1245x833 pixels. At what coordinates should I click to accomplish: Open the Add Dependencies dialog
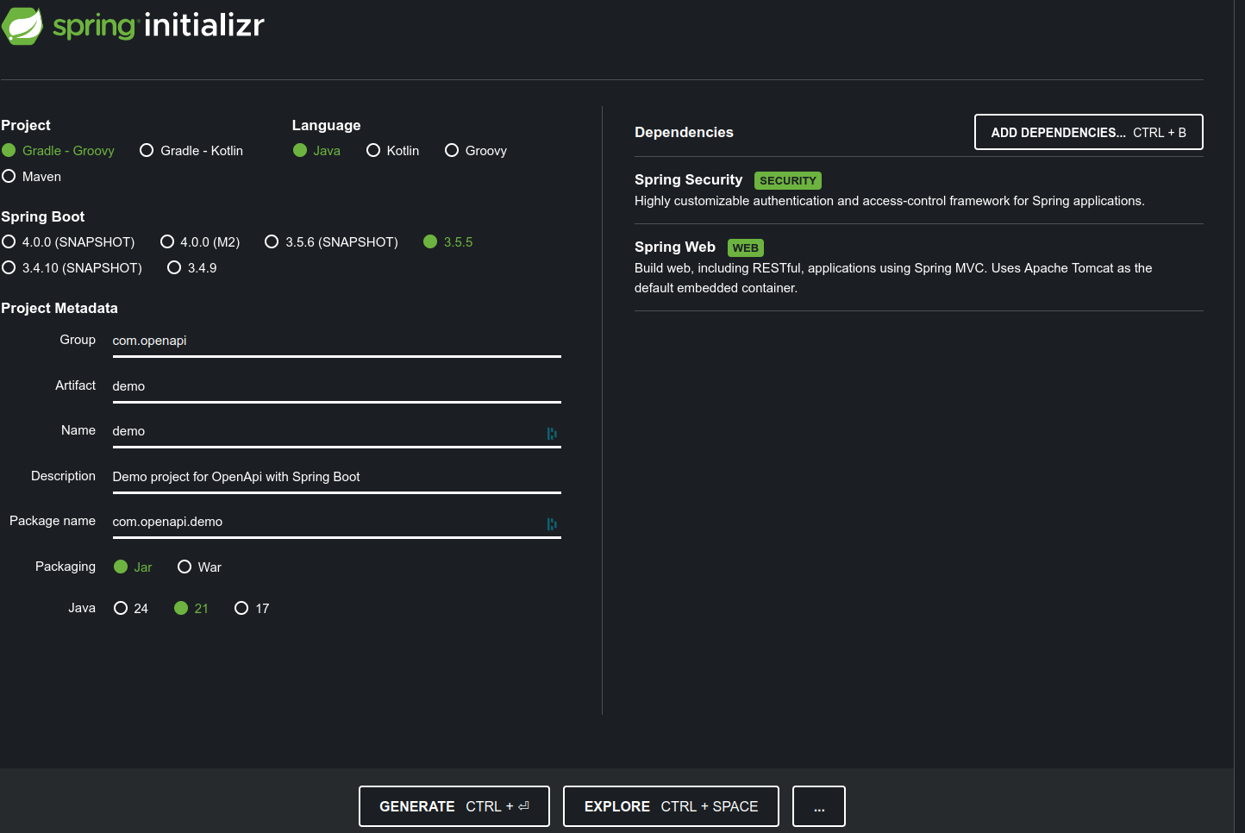tap(1088, 132)
